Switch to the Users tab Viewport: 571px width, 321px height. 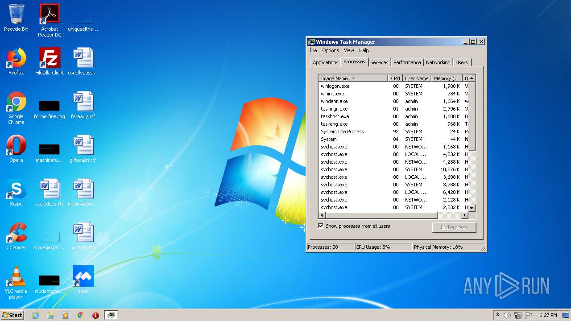coord(462,62)
